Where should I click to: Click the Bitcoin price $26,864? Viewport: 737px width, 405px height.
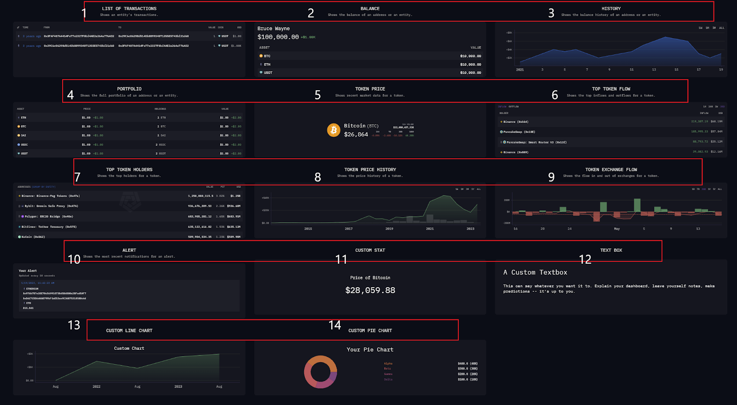point(356,134)
